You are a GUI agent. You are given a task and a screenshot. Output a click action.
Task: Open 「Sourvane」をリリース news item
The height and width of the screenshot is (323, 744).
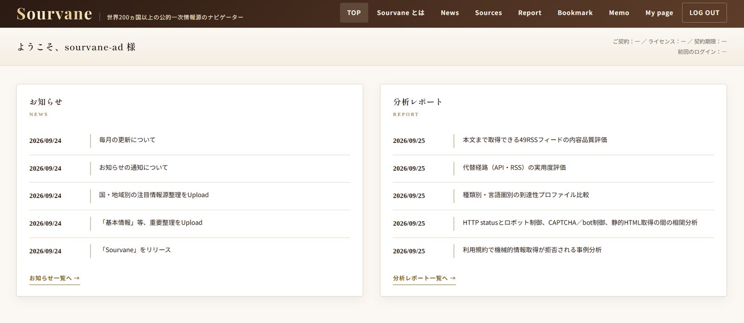(x=135, y=250)
